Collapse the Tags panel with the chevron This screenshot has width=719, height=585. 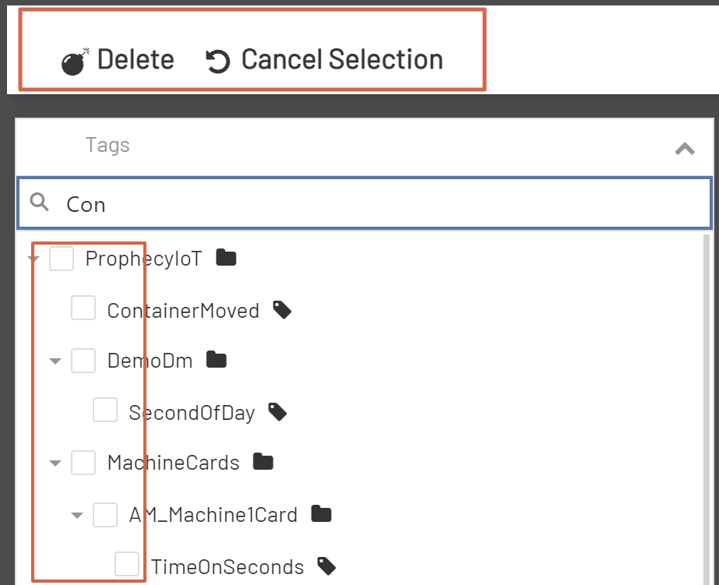coord(684,146)
